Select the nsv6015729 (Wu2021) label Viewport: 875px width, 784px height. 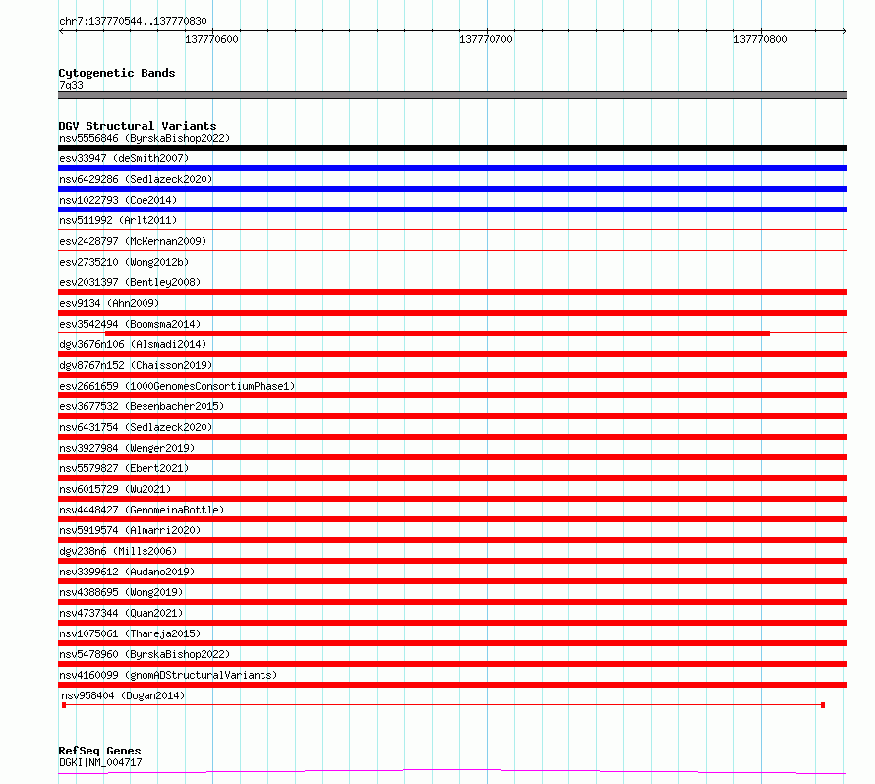coord(115,489)
